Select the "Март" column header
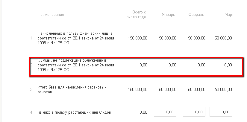Screen dimensions: 247x122 (229, 15)
